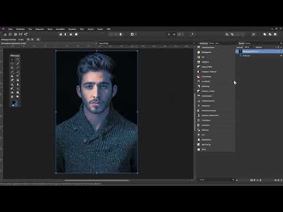Open the Ebene menu

point(50,29)
